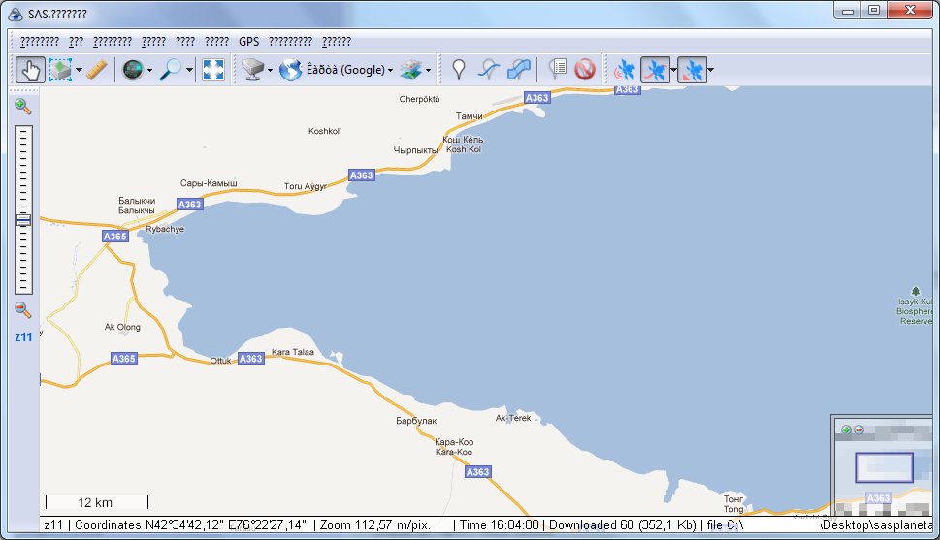Click the red hide-all-placemarks icon
The height and width of the screenshot is (540, 940).
584,70
